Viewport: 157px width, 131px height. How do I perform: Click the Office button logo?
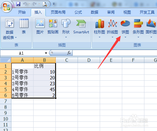(x=6, y=7)
